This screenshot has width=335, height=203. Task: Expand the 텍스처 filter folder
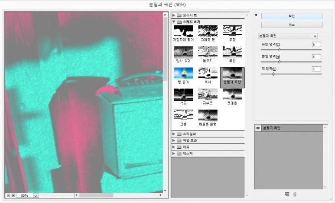174,154
